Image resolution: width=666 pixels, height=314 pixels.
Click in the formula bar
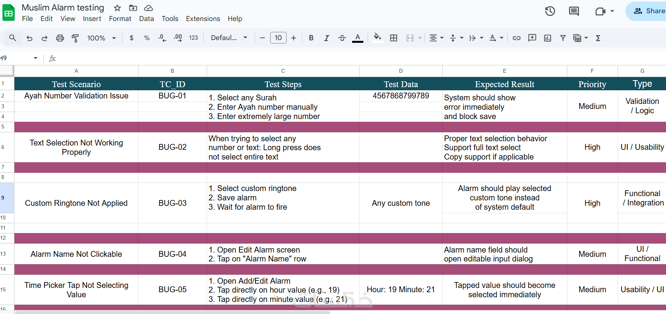coord(362,58)
